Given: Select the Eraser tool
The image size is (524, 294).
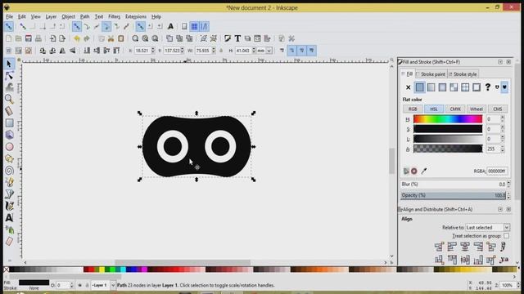Looking at the screenshot, I should (x=9, y=242).
